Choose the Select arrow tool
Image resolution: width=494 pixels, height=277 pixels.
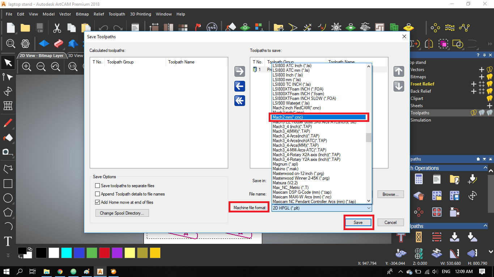pos(8,63)
